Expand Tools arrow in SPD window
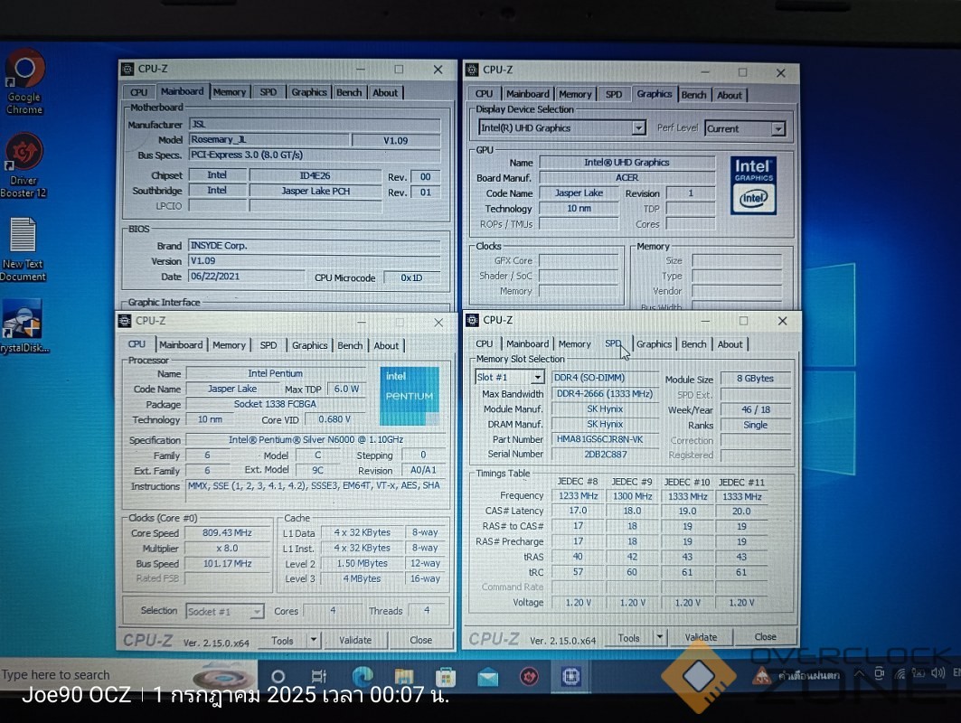 click(659, 637)
